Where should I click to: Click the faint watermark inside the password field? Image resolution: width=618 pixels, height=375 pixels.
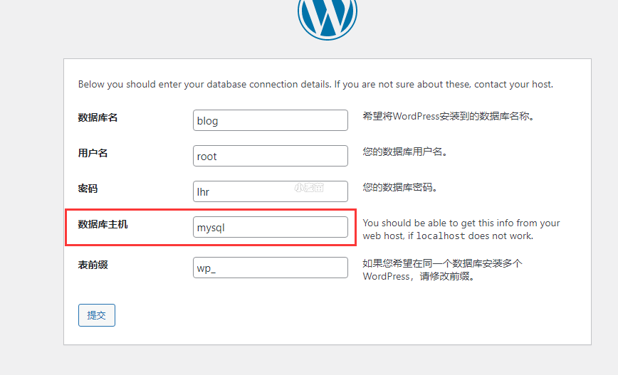tap(310, 188)
